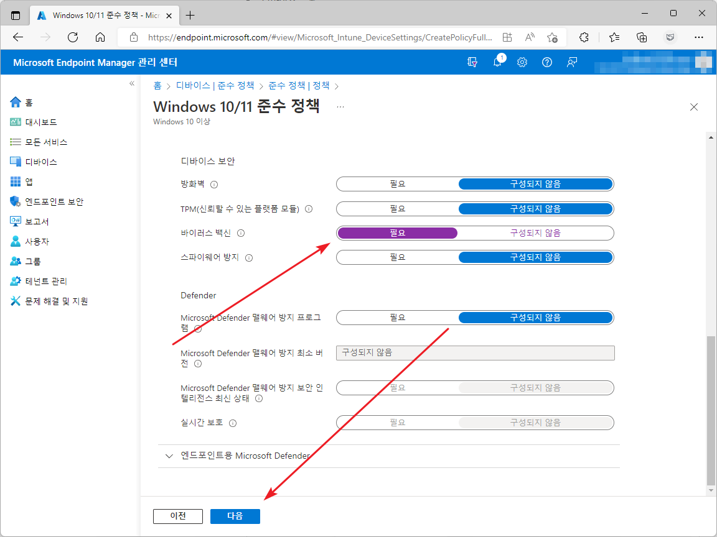Set 바이러스 백신 to 구성되지 않음

tap(535, 233)
